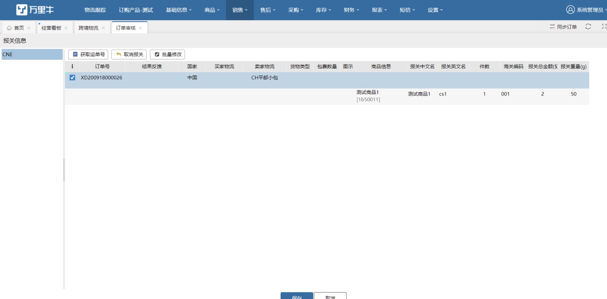Expand the 售后 dropdown menu
Image resolution: width=607 pixels, height=299 pixels.
pos(268,10)
